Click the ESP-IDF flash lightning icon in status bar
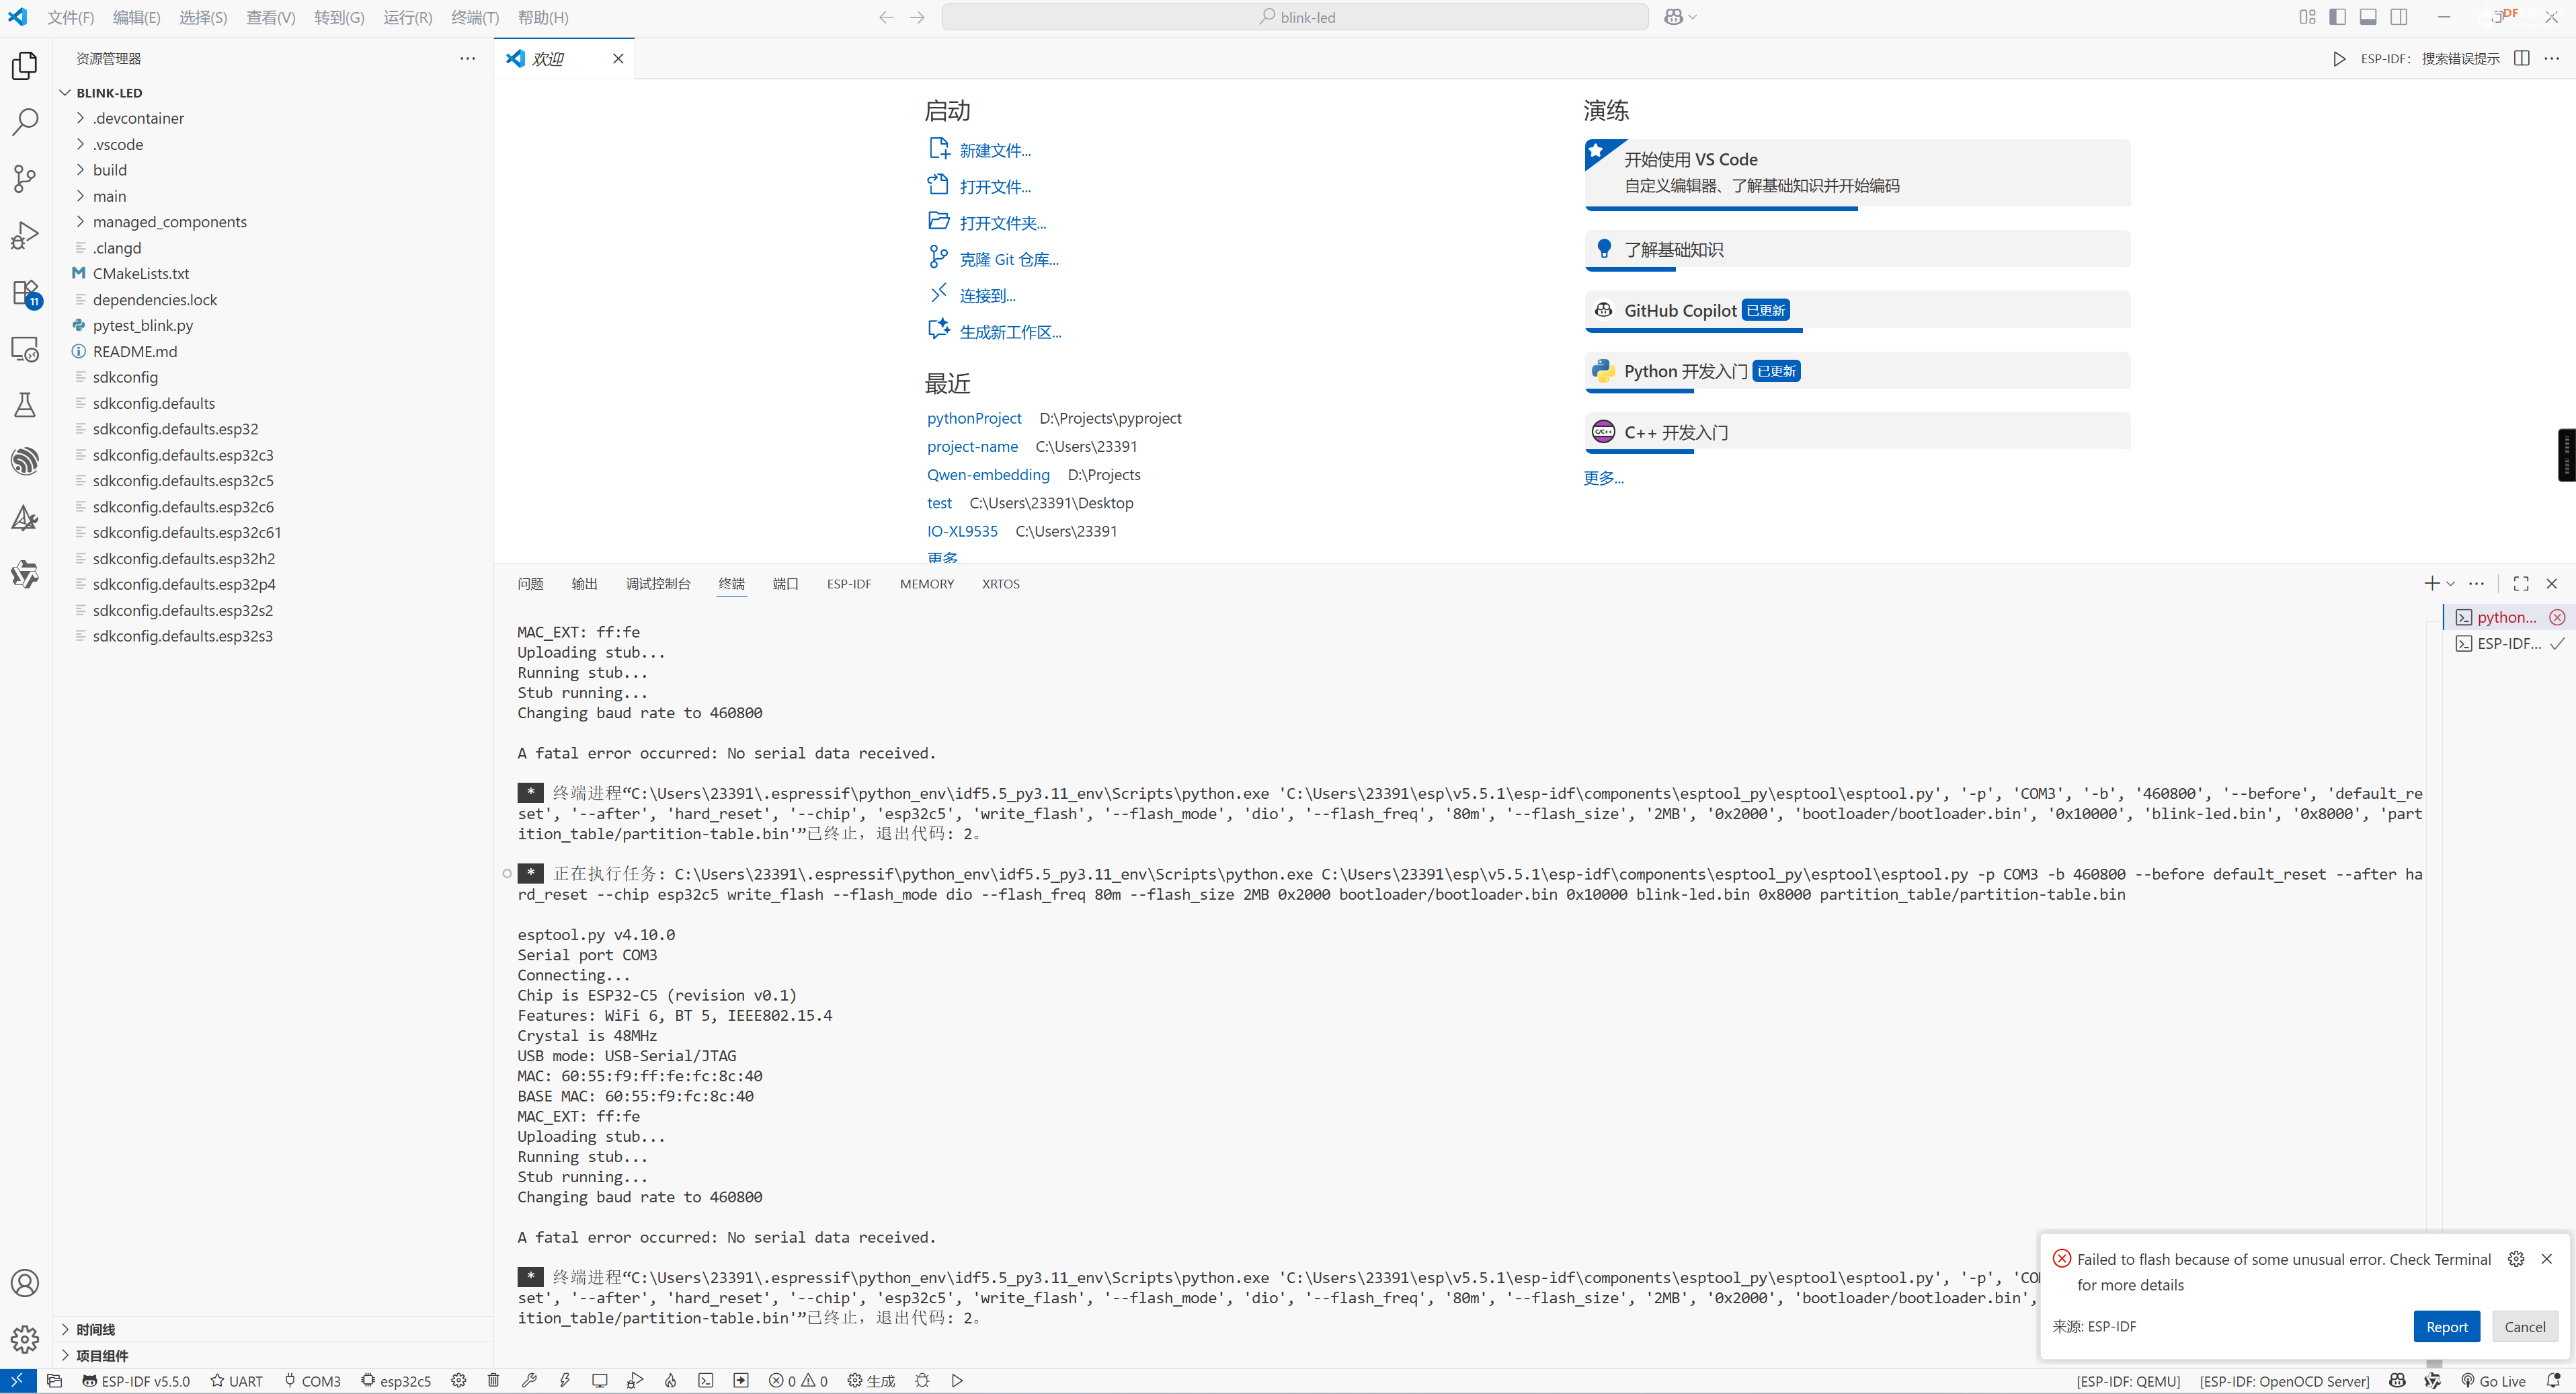 (564, 1380)
